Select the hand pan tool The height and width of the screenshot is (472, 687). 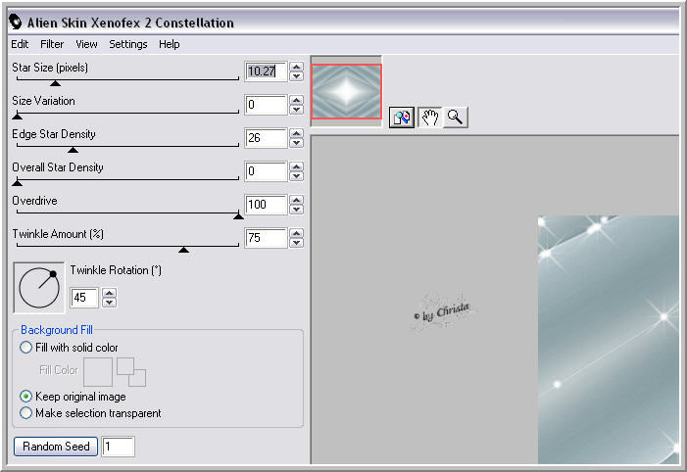click(428, 118)
